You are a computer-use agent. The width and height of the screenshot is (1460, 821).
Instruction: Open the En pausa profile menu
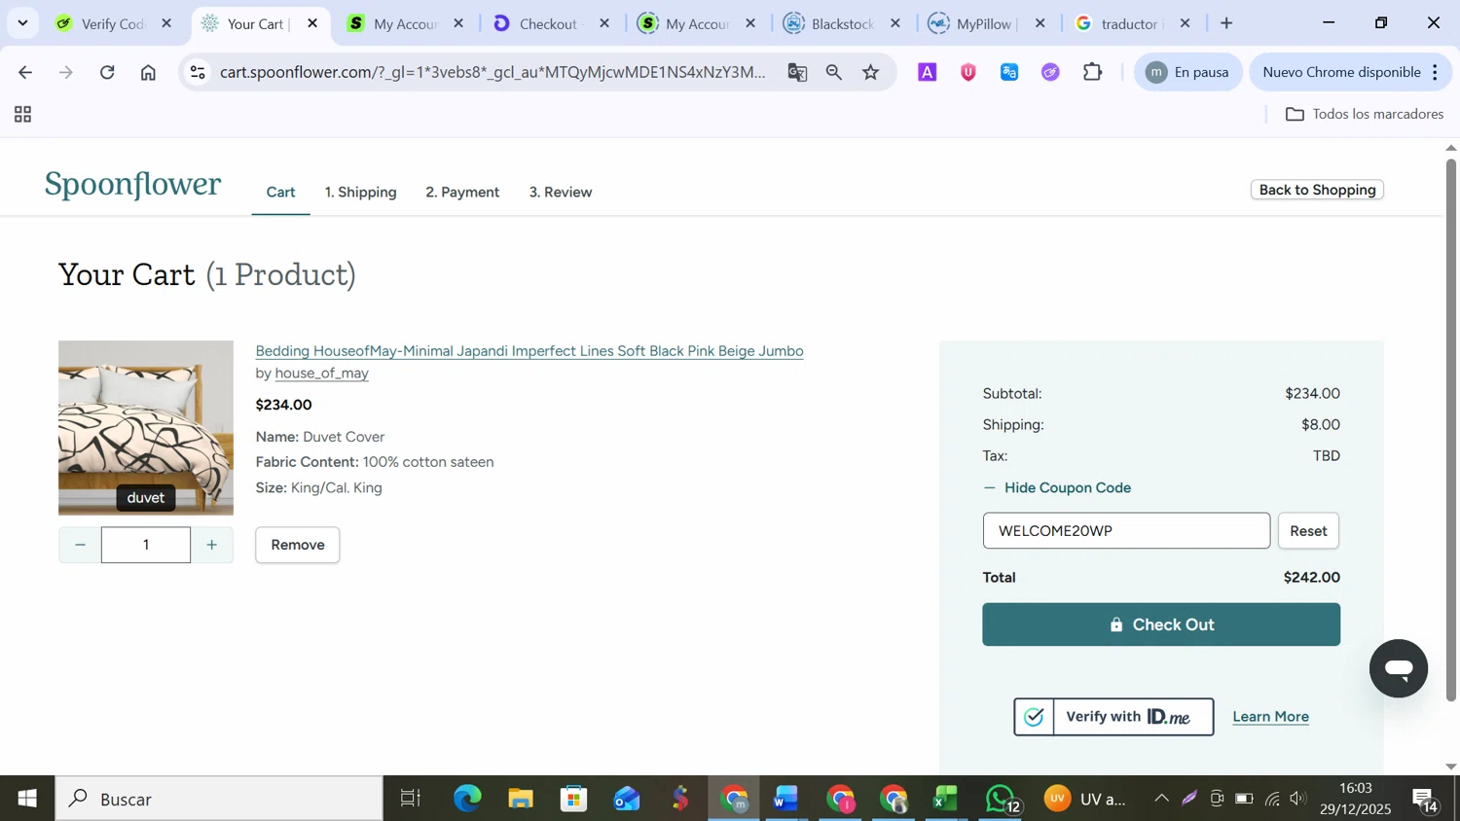coord(1187,72)
